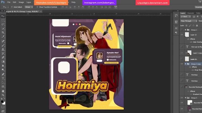Select the Rectangle shape tool
This screenshot has width=202, height=113.
[x=3, y=87]
